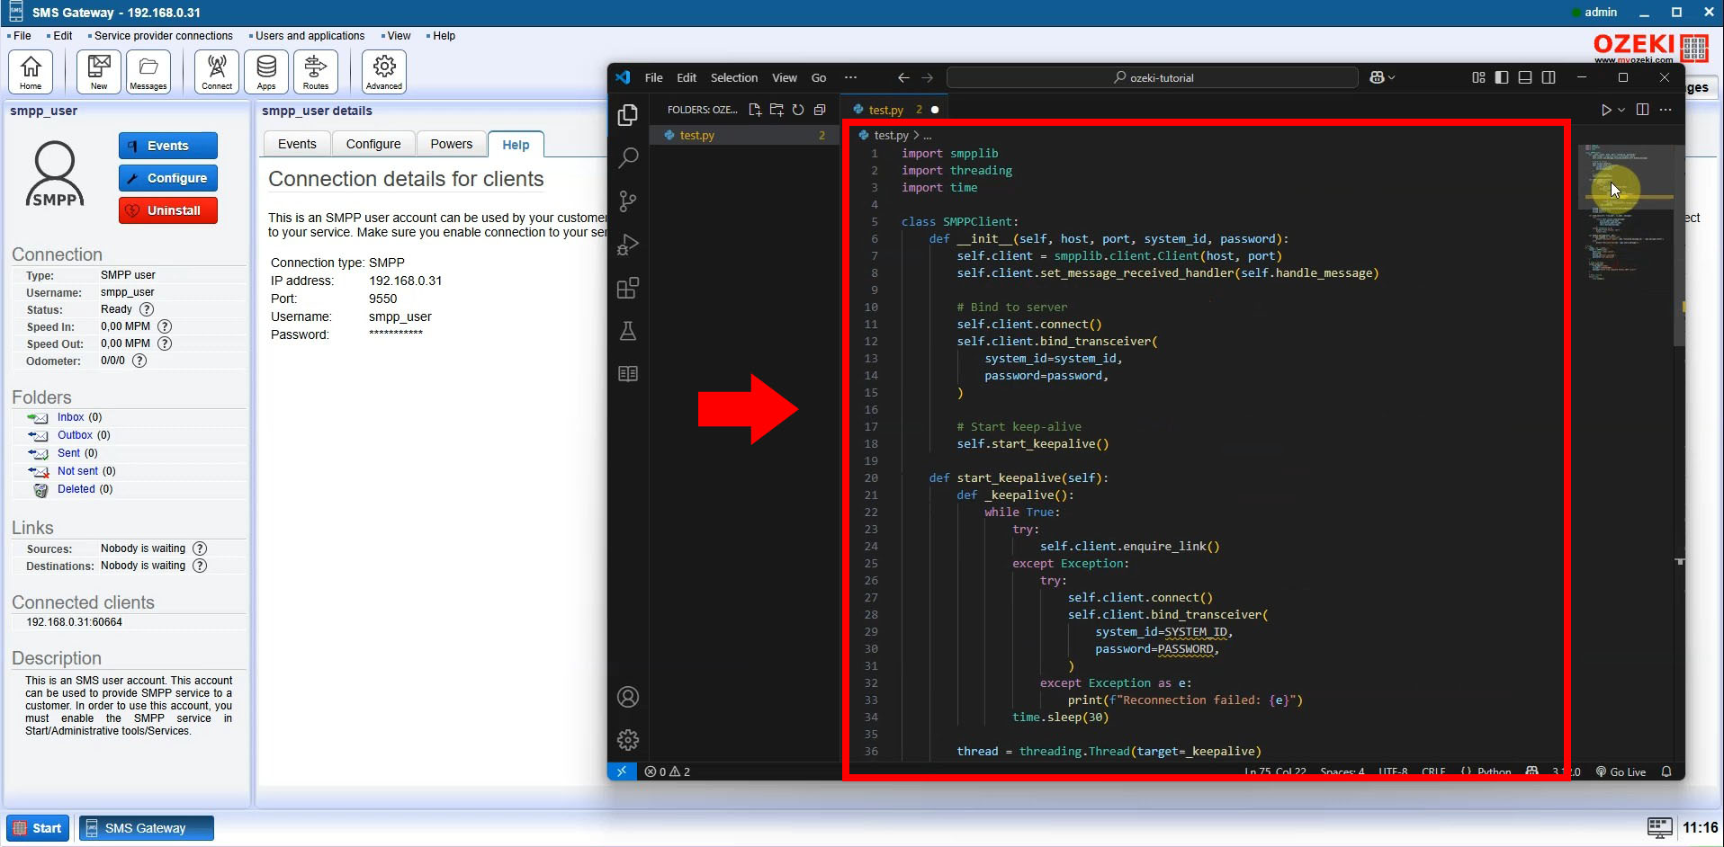The height and width of the screenshot is (847, 1724).
Task: Open editor More Actions ellipsis
Action: (1666, 110)
